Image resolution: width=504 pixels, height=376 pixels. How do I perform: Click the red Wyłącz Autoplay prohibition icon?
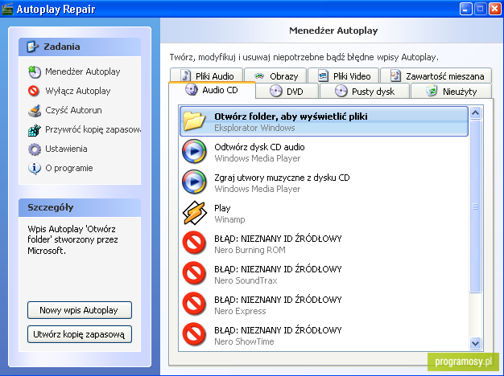click(34, 91)
